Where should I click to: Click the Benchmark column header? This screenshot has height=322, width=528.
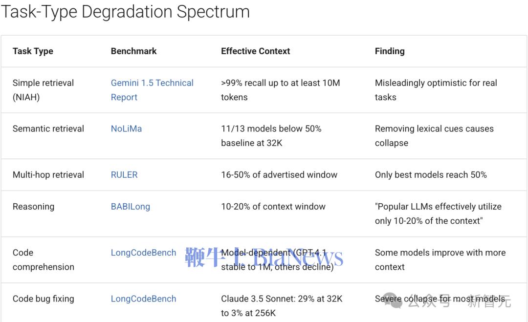[x=133, y=51]
